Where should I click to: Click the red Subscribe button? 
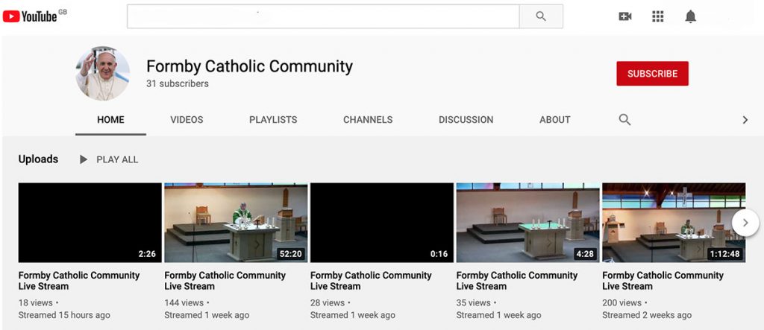click(x=652, y=74)
